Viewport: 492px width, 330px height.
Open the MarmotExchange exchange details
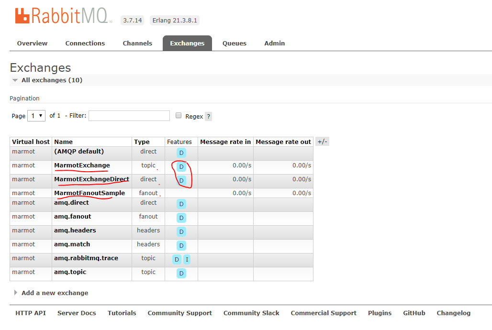pyautogui.click(x=82, y=165)
